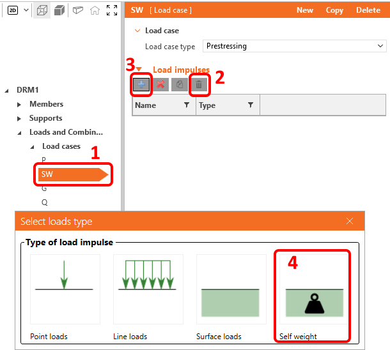Image resolution: width=390 pixels, height=350 pixels.
Task: Select the Supports tree label
Action: 46,118
